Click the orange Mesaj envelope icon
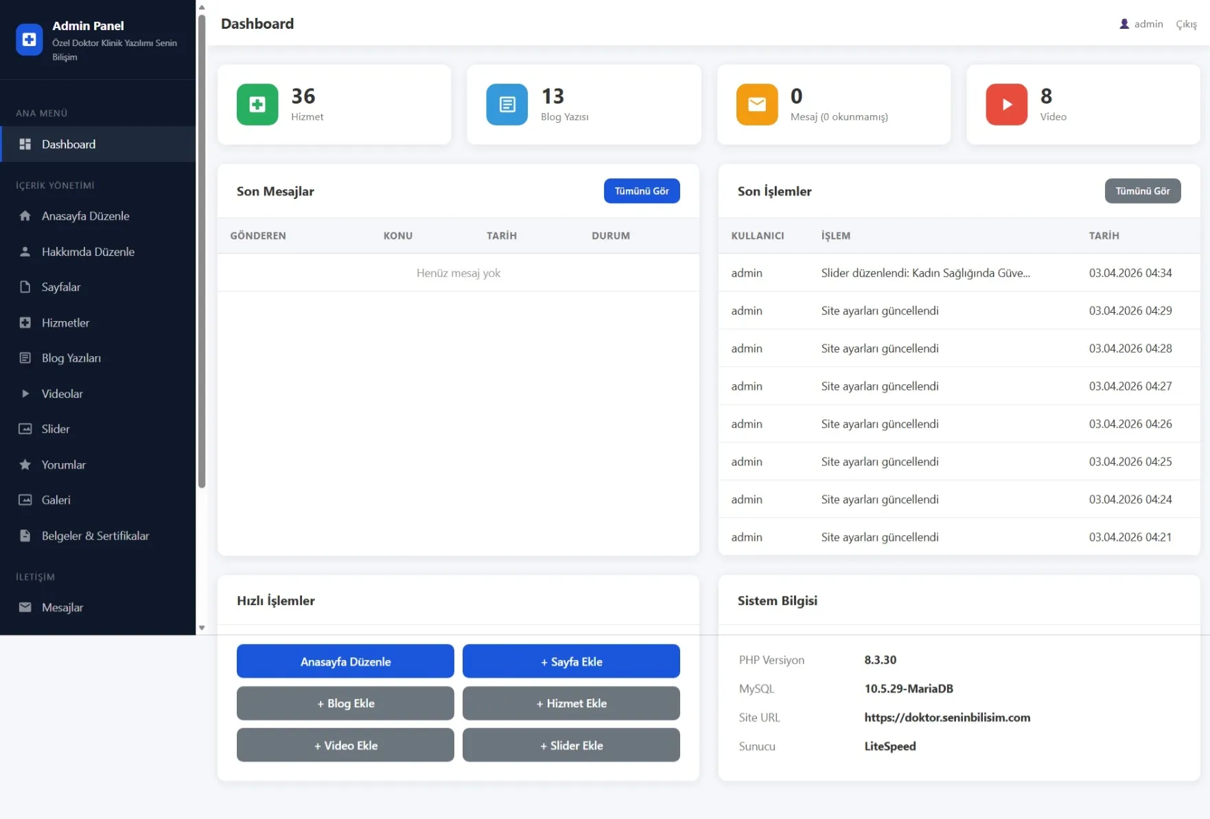This screenshot has height=819, width=1210. point(756,104)
